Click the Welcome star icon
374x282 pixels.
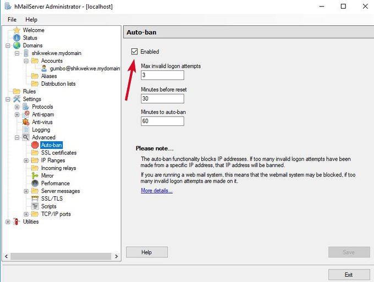(16, 30)
